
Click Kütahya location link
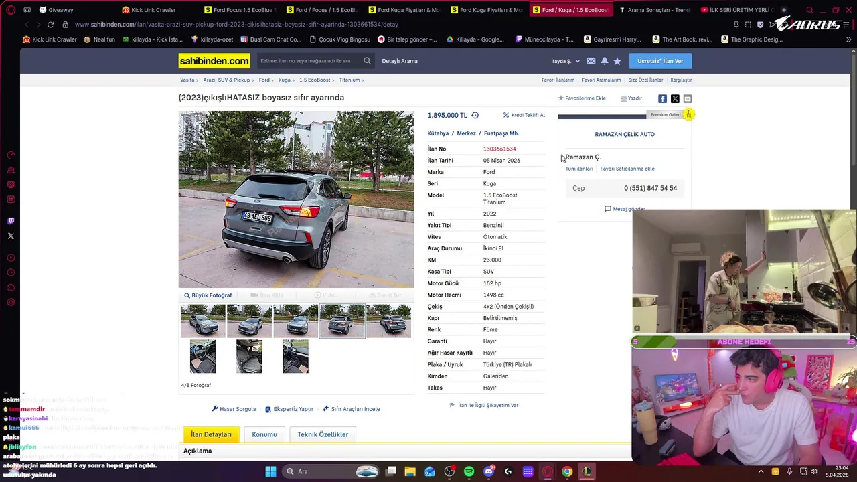pyautogui.click(x=438, y=133)
